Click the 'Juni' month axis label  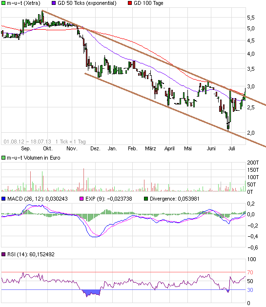click(211, 148)
